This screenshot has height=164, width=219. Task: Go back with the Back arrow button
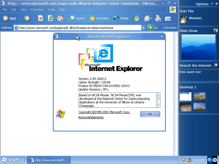6,18
